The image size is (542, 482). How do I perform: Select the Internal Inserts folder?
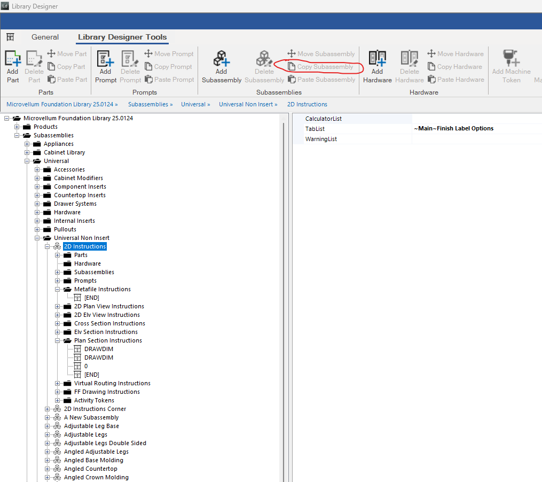pyautogui.click(x=74, y=221)
